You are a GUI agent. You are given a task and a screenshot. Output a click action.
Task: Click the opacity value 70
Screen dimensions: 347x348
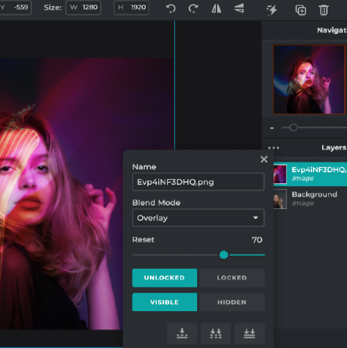coord(257,240)
